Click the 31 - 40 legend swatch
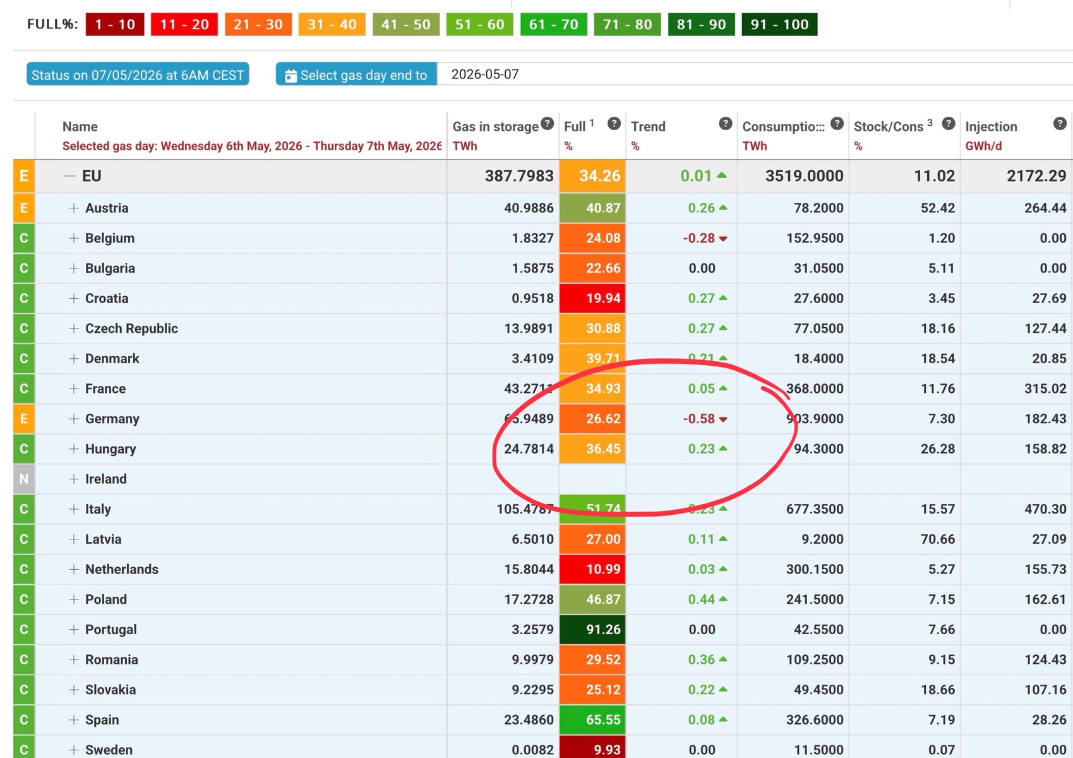 332,25
